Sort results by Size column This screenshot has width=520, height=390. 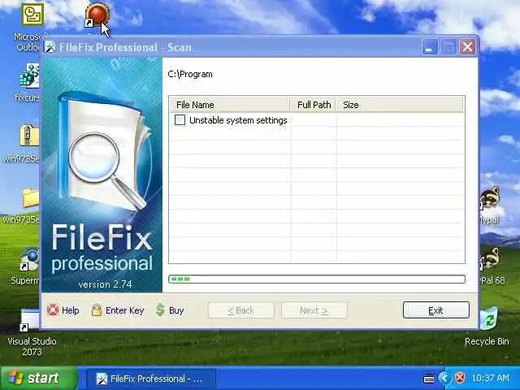(400, 105)
